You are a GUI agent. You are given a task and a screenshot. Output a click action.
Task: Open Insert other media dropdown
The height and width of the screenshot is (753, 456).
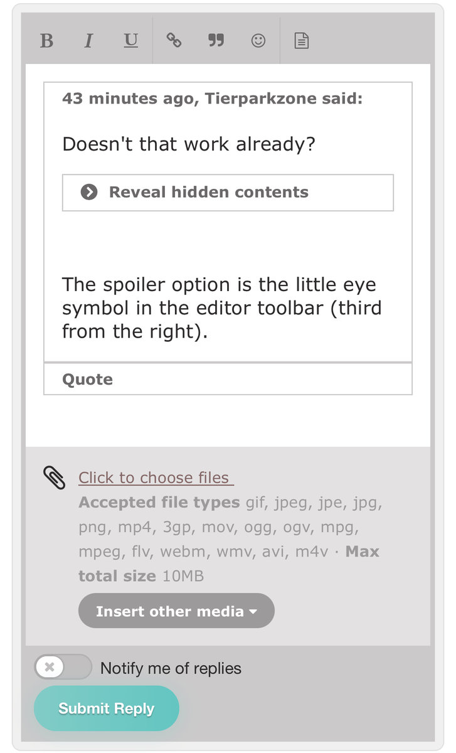[176, 611]
